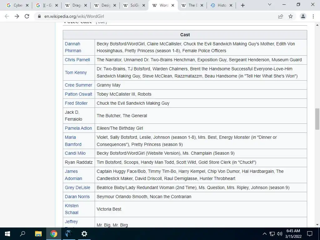
Task: Click the Cast table header
Action: click(x=185, y=35)
